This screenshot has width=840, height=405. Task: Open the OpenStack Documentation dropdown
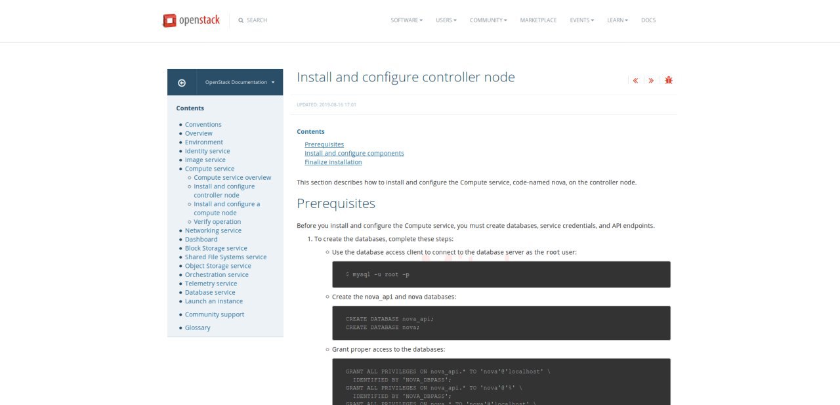click(240, 83)
